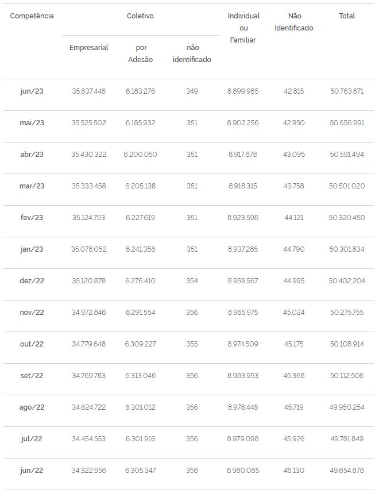Select the out/22 Total value 50.108.914

347,344
